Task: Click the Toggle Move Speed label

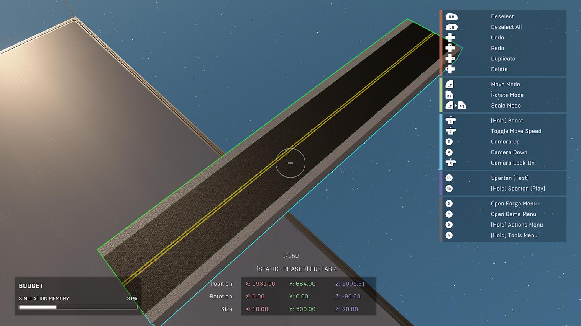Action: click(516, 131)
